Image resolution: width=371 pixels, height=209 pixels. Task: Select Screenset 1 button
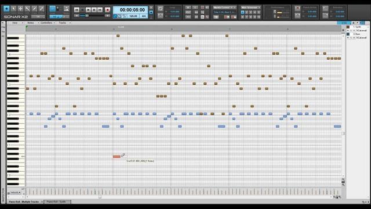pos(242,12)
